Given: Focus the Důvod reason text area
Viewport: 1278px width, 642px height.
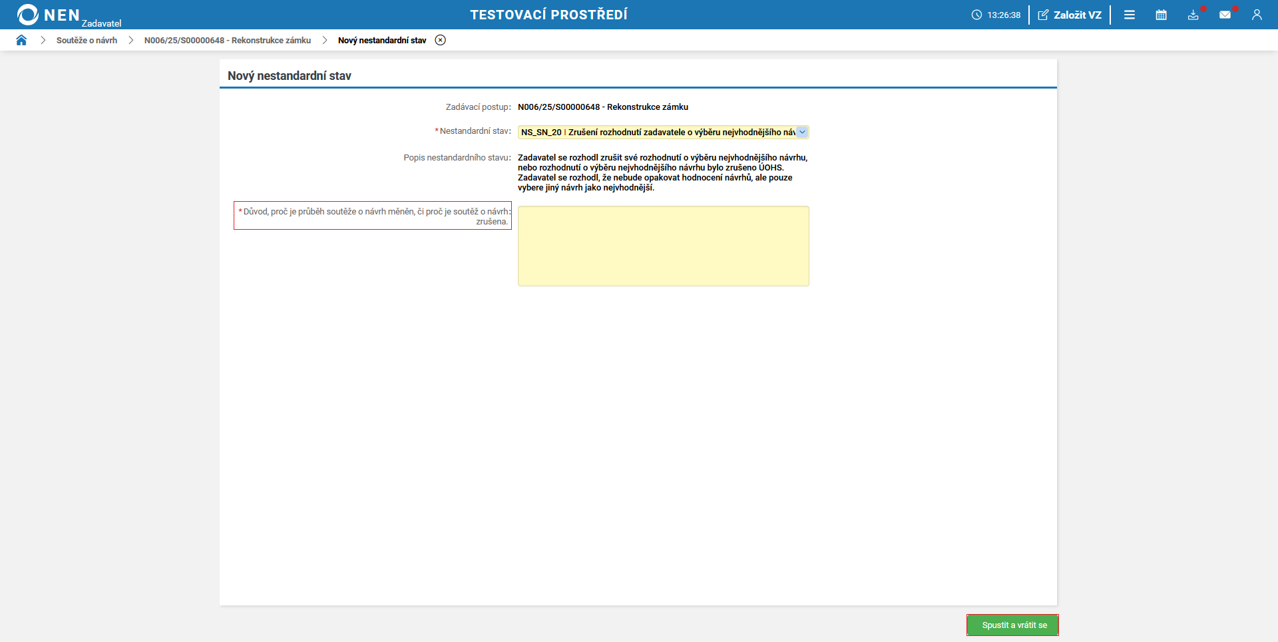Looking at the screenshot, I should point(663,246).
